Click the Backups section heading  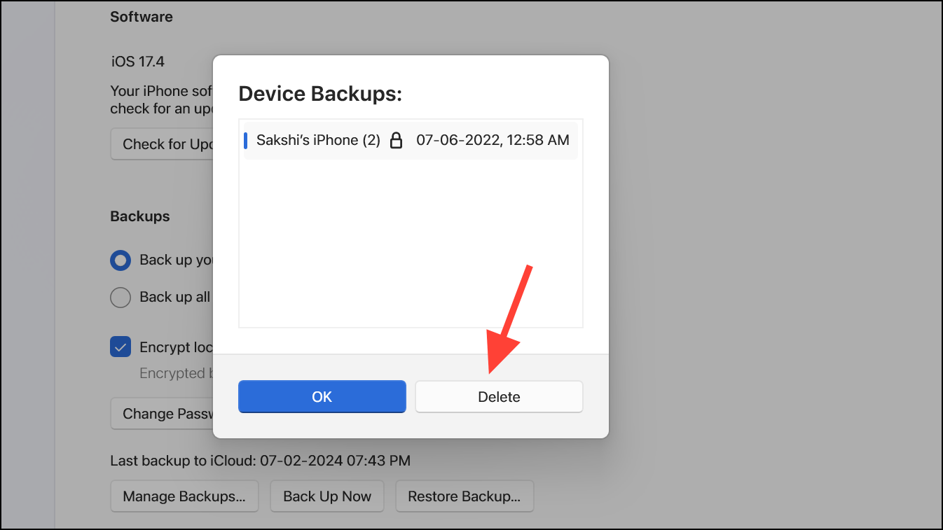tap(140, 216)
